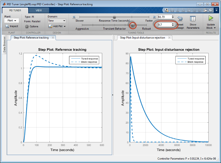The height and width of the screenshot is (163, 221).
Task: Click the Inspect magnifier icon
Action: pyautogui.click(x=7, y=26)
